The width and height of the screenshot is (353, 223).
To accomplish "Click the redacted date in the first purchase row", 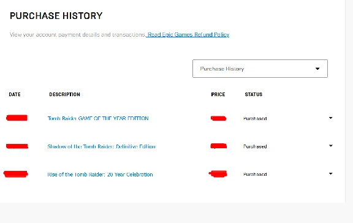I will click(x=17, y=118).
